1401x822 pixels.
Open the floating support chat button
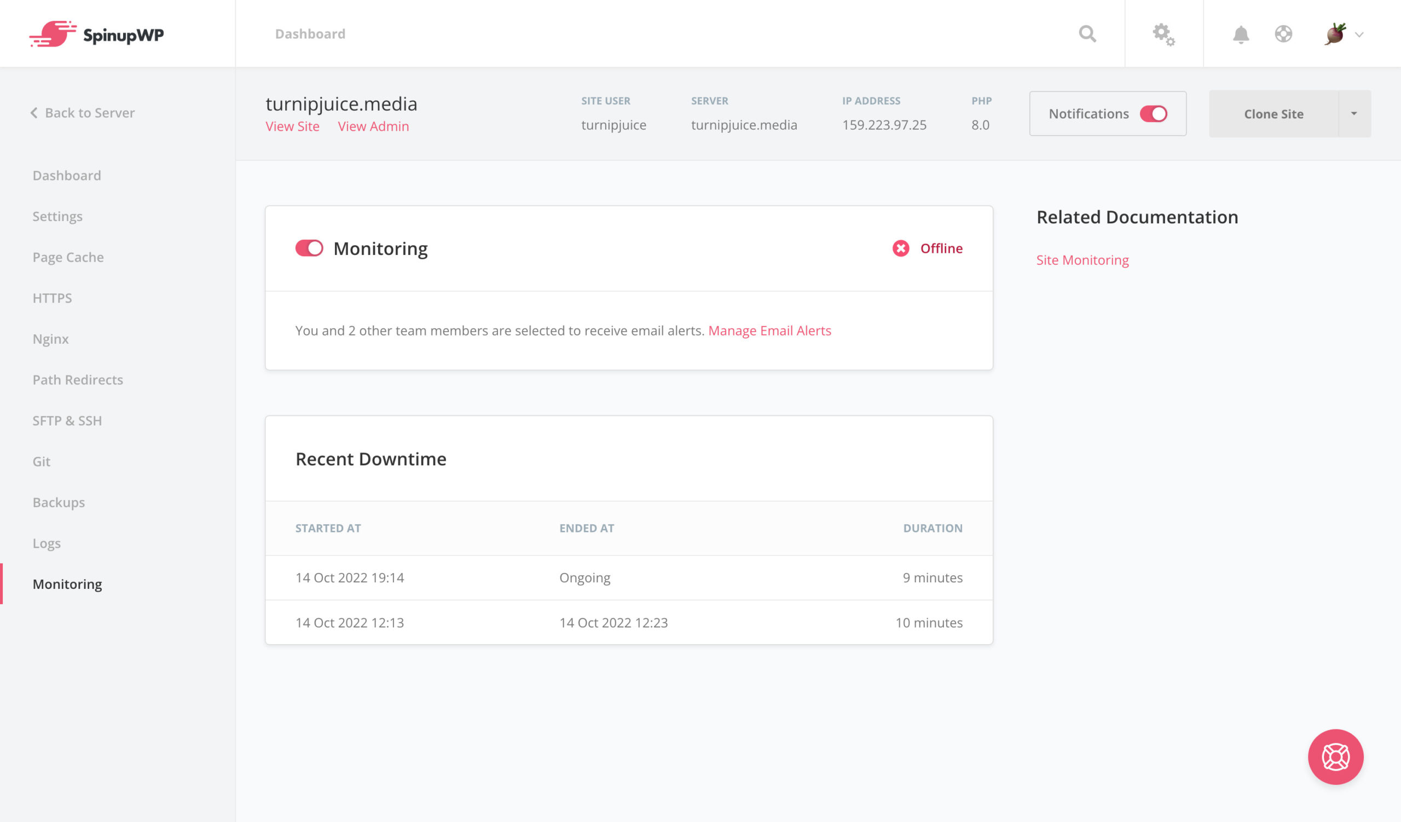tap(1335, 756)
